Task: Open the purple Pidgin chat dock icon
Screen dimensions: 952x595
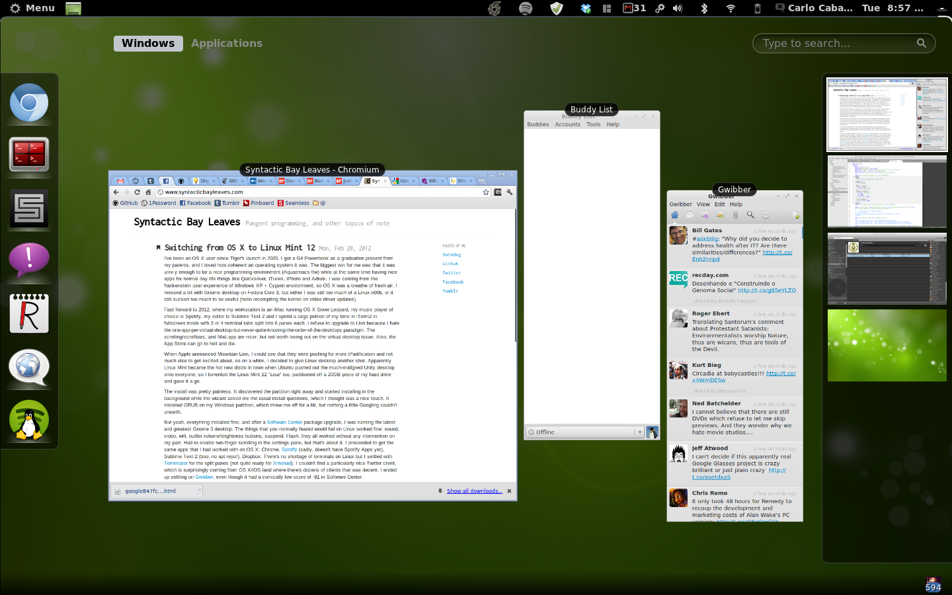Action: pos(29,260)
